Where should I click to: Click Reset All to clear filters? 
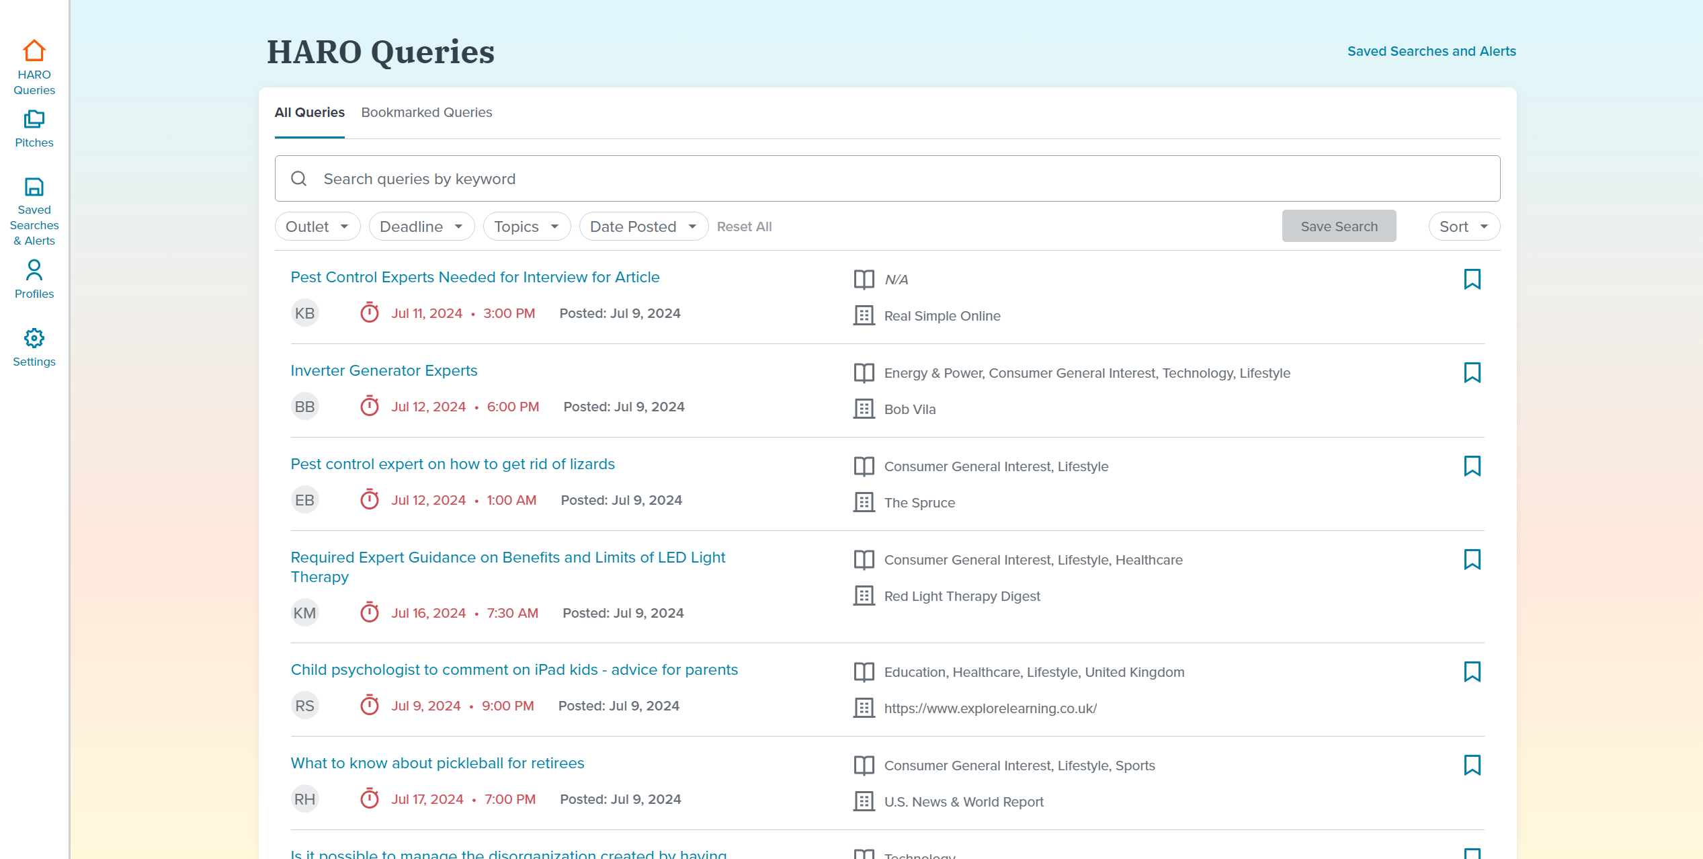point(743,226)
